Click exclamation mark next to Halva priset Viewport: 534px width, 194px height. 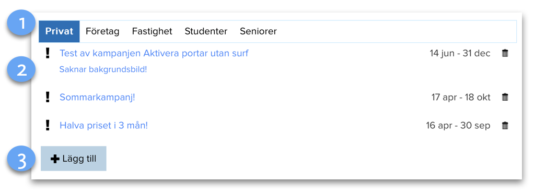tap(48, 125)
